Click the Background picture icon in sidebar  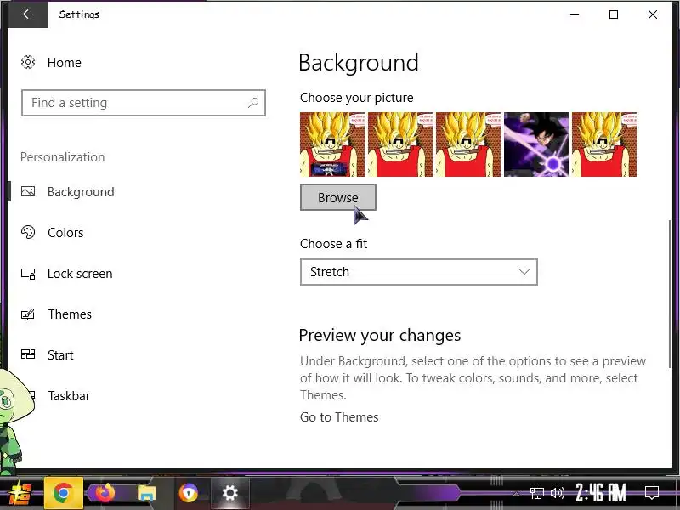[28, 192]
